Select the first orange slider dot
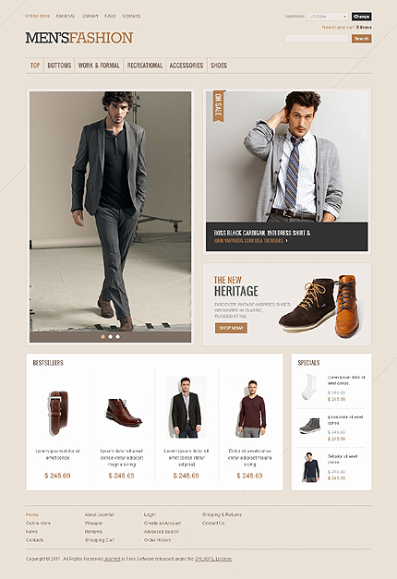The image size is (397, 579). click(x=103, y=336)
